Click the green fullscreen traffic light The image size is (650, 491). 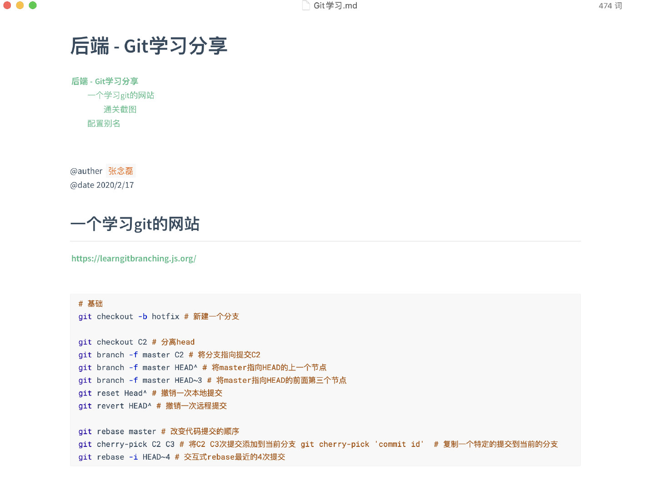(x=32, y=5)
